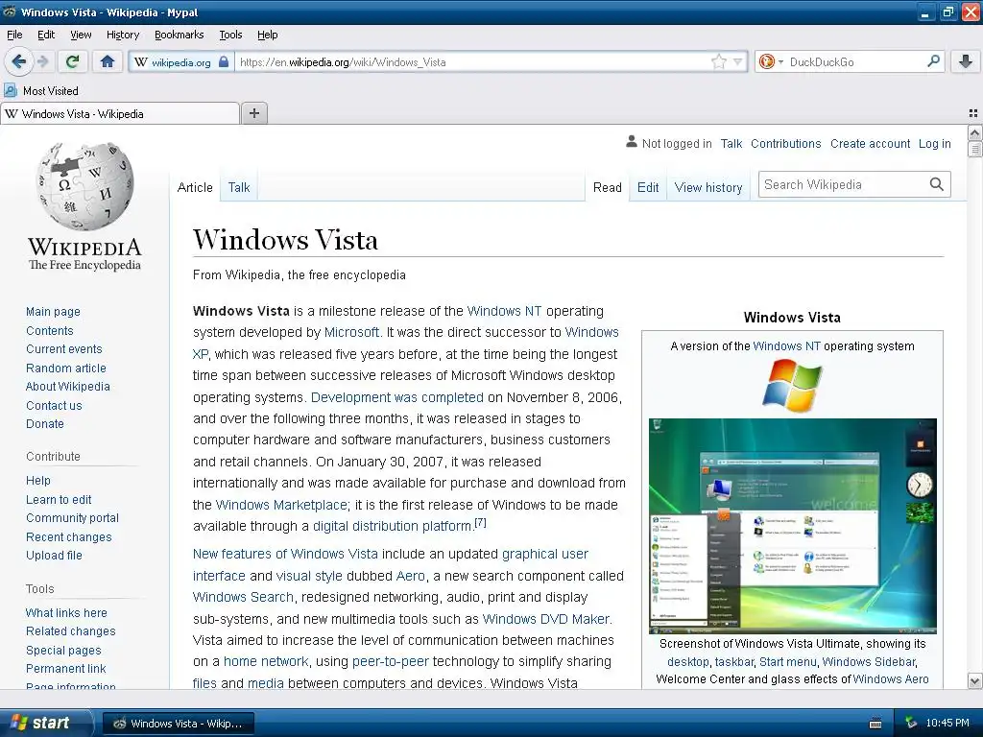983x737 pixels.
Task: Click the Wikipedia search magnifier button
Action: (x=936, y=184)
